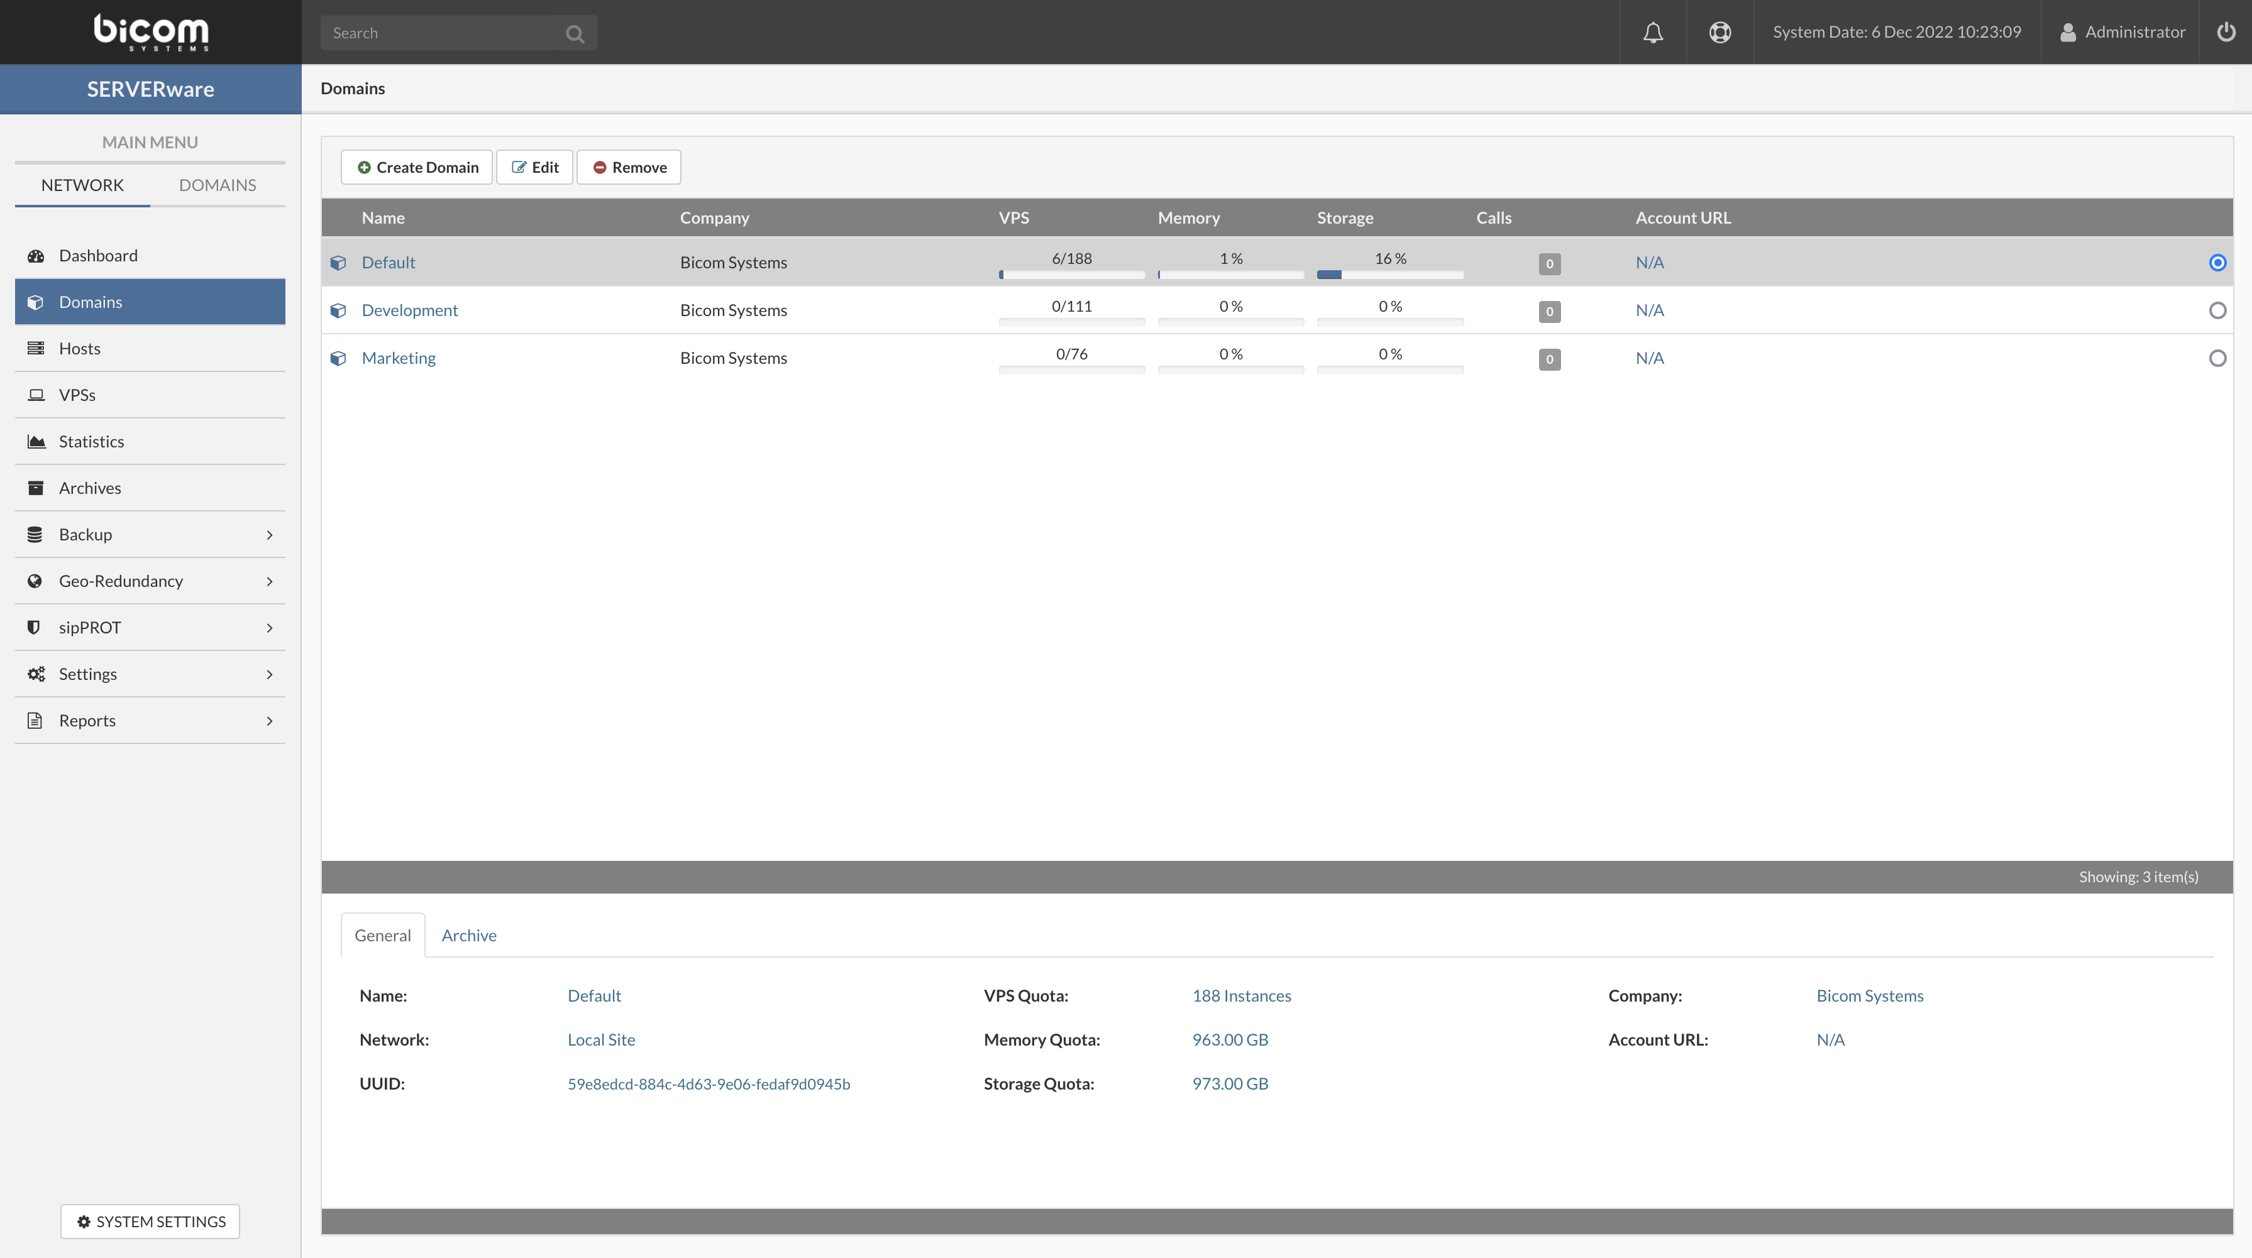Select the Default domain radio button
The height and width of the screenshot is (1258, 2252).
click(2217, 263)
